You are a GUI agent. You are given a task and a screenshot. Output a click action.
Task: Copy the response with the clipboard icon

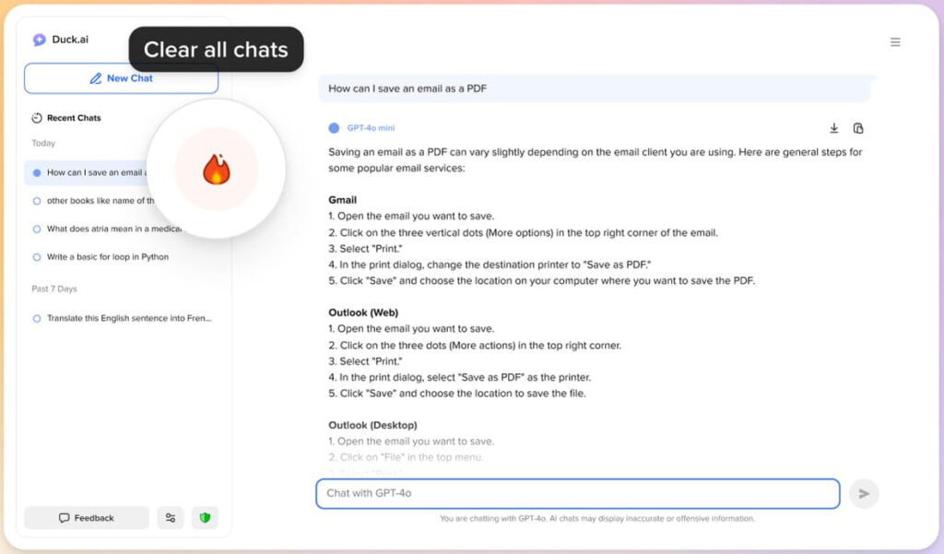tap(858, 127)
